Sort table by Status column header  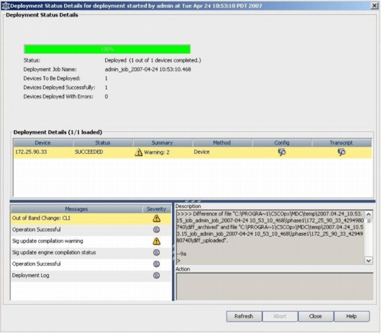point(103,143)
